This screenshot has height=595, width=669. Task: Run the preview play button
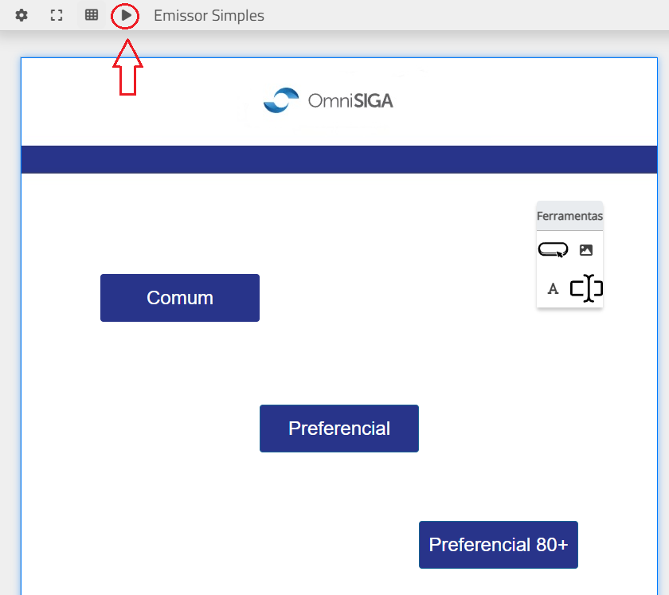[x=126, y=15]
